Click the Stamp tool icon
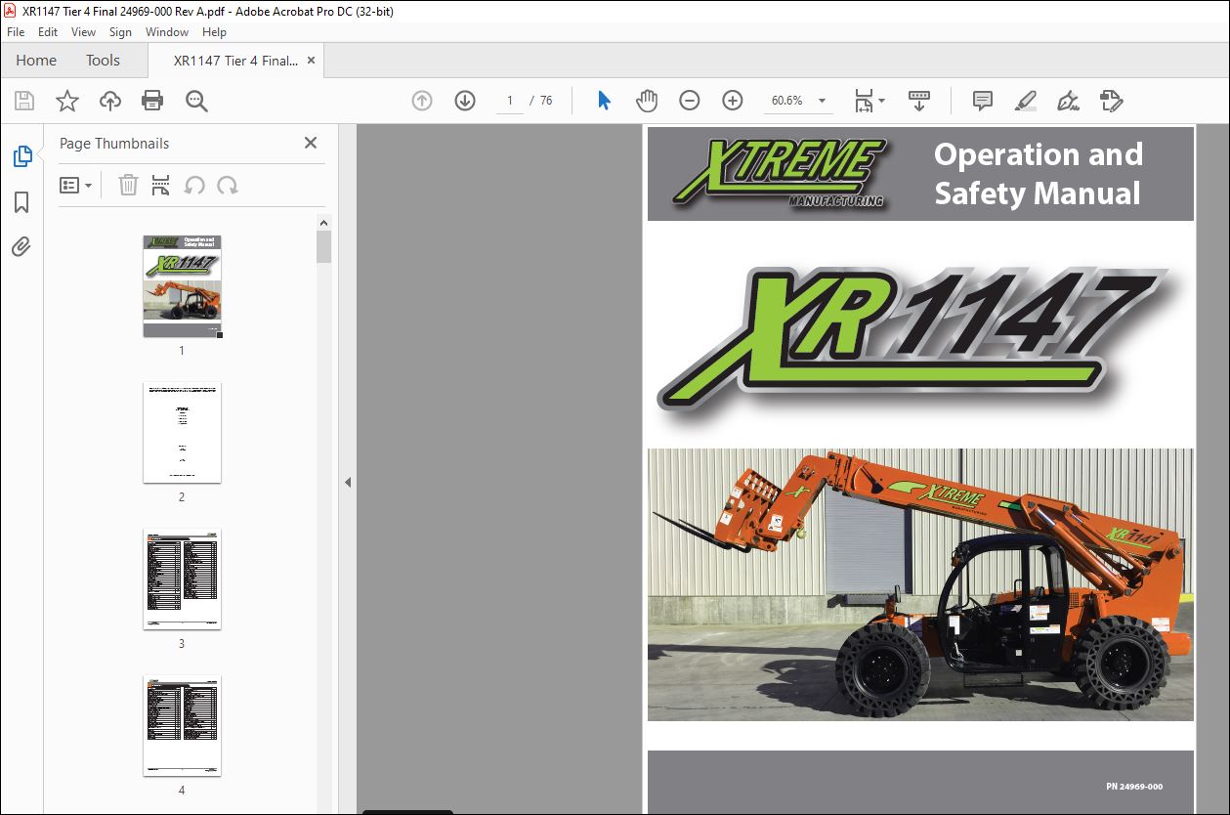Viewport: 1230px width, 815px height. [x=1112, y=101]
